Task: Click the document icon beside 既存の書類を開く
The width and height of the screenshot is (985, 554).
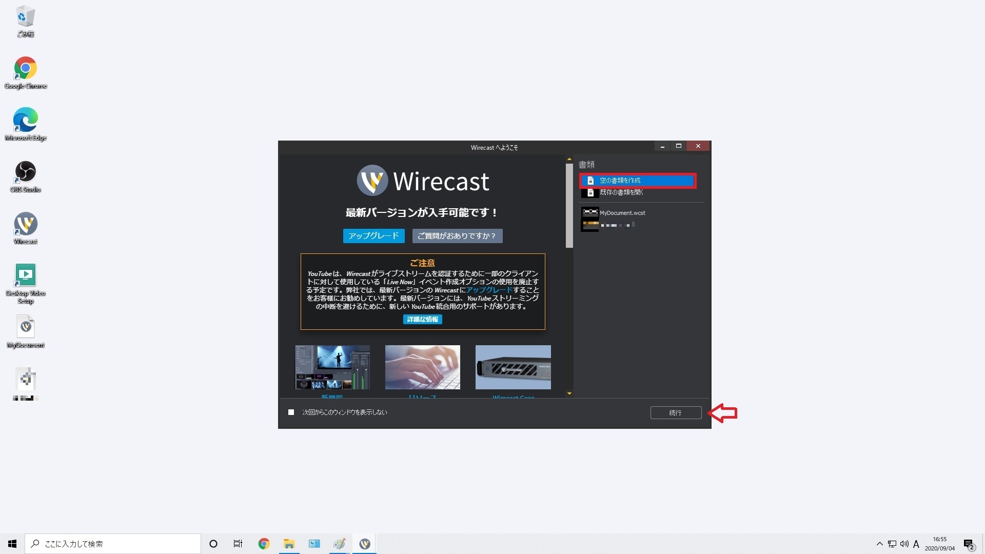Action: [590, 192]
